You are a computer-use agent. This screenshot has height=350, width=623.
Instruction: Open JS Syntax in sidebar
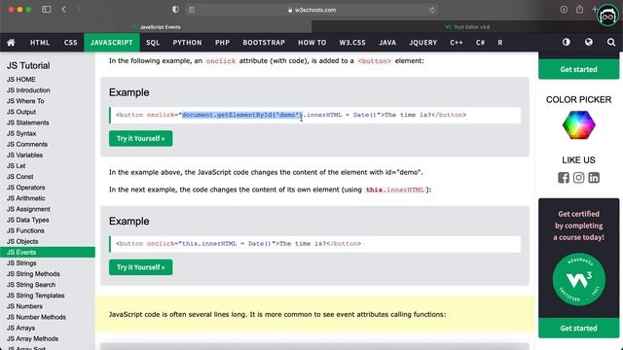[x=21, y=133]
